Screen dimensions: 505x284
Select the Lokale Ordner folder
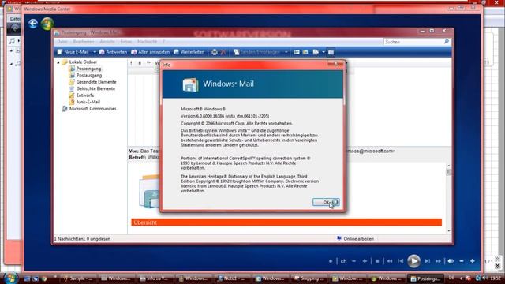[83, 62]
